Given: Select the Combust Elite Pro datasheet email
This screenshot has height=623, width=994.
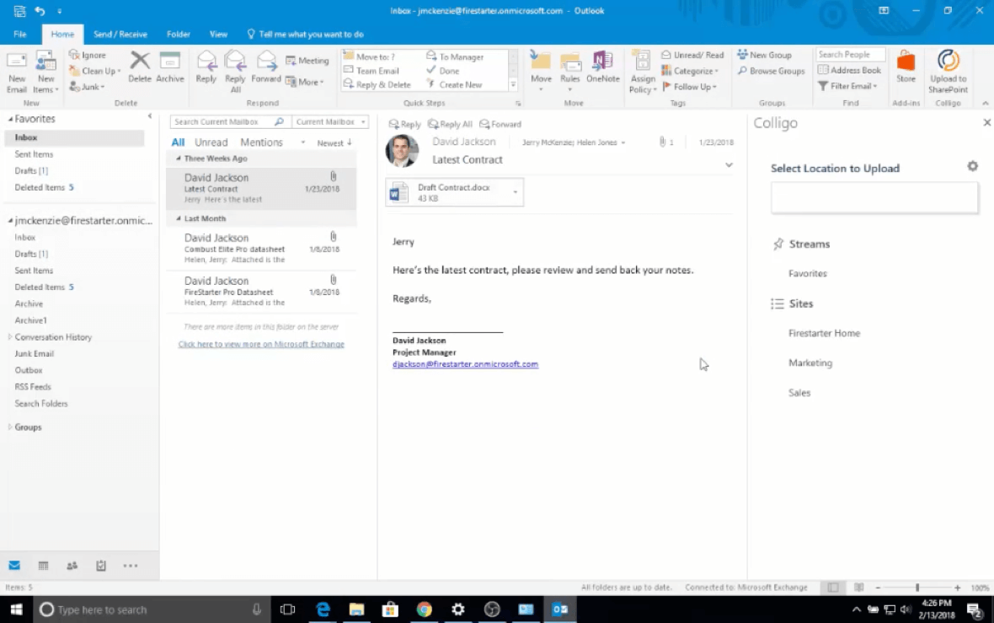Looking at the screenshot, I should (261, 248).
